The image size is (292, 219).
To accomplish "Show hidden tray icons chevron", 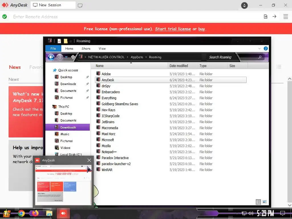I will [237, 213].
